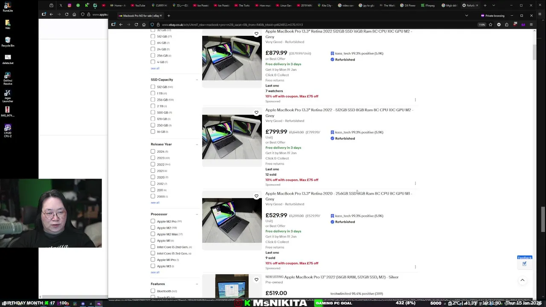Click the reload icon in the Apple browser window behind
Viewport: 546px width, 307px height.
[x=67, y=14]
